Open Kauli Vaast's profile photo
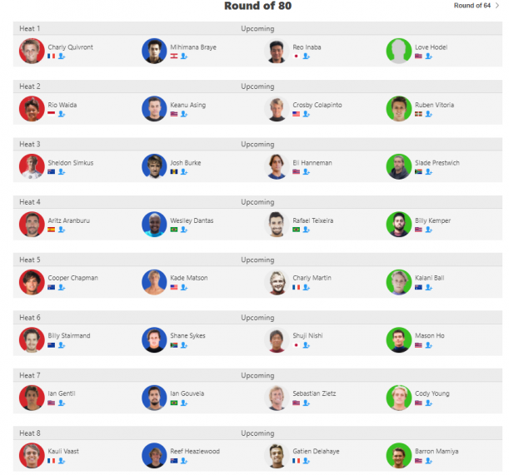This screenshot has height=475, width=509. pos(32,455)
